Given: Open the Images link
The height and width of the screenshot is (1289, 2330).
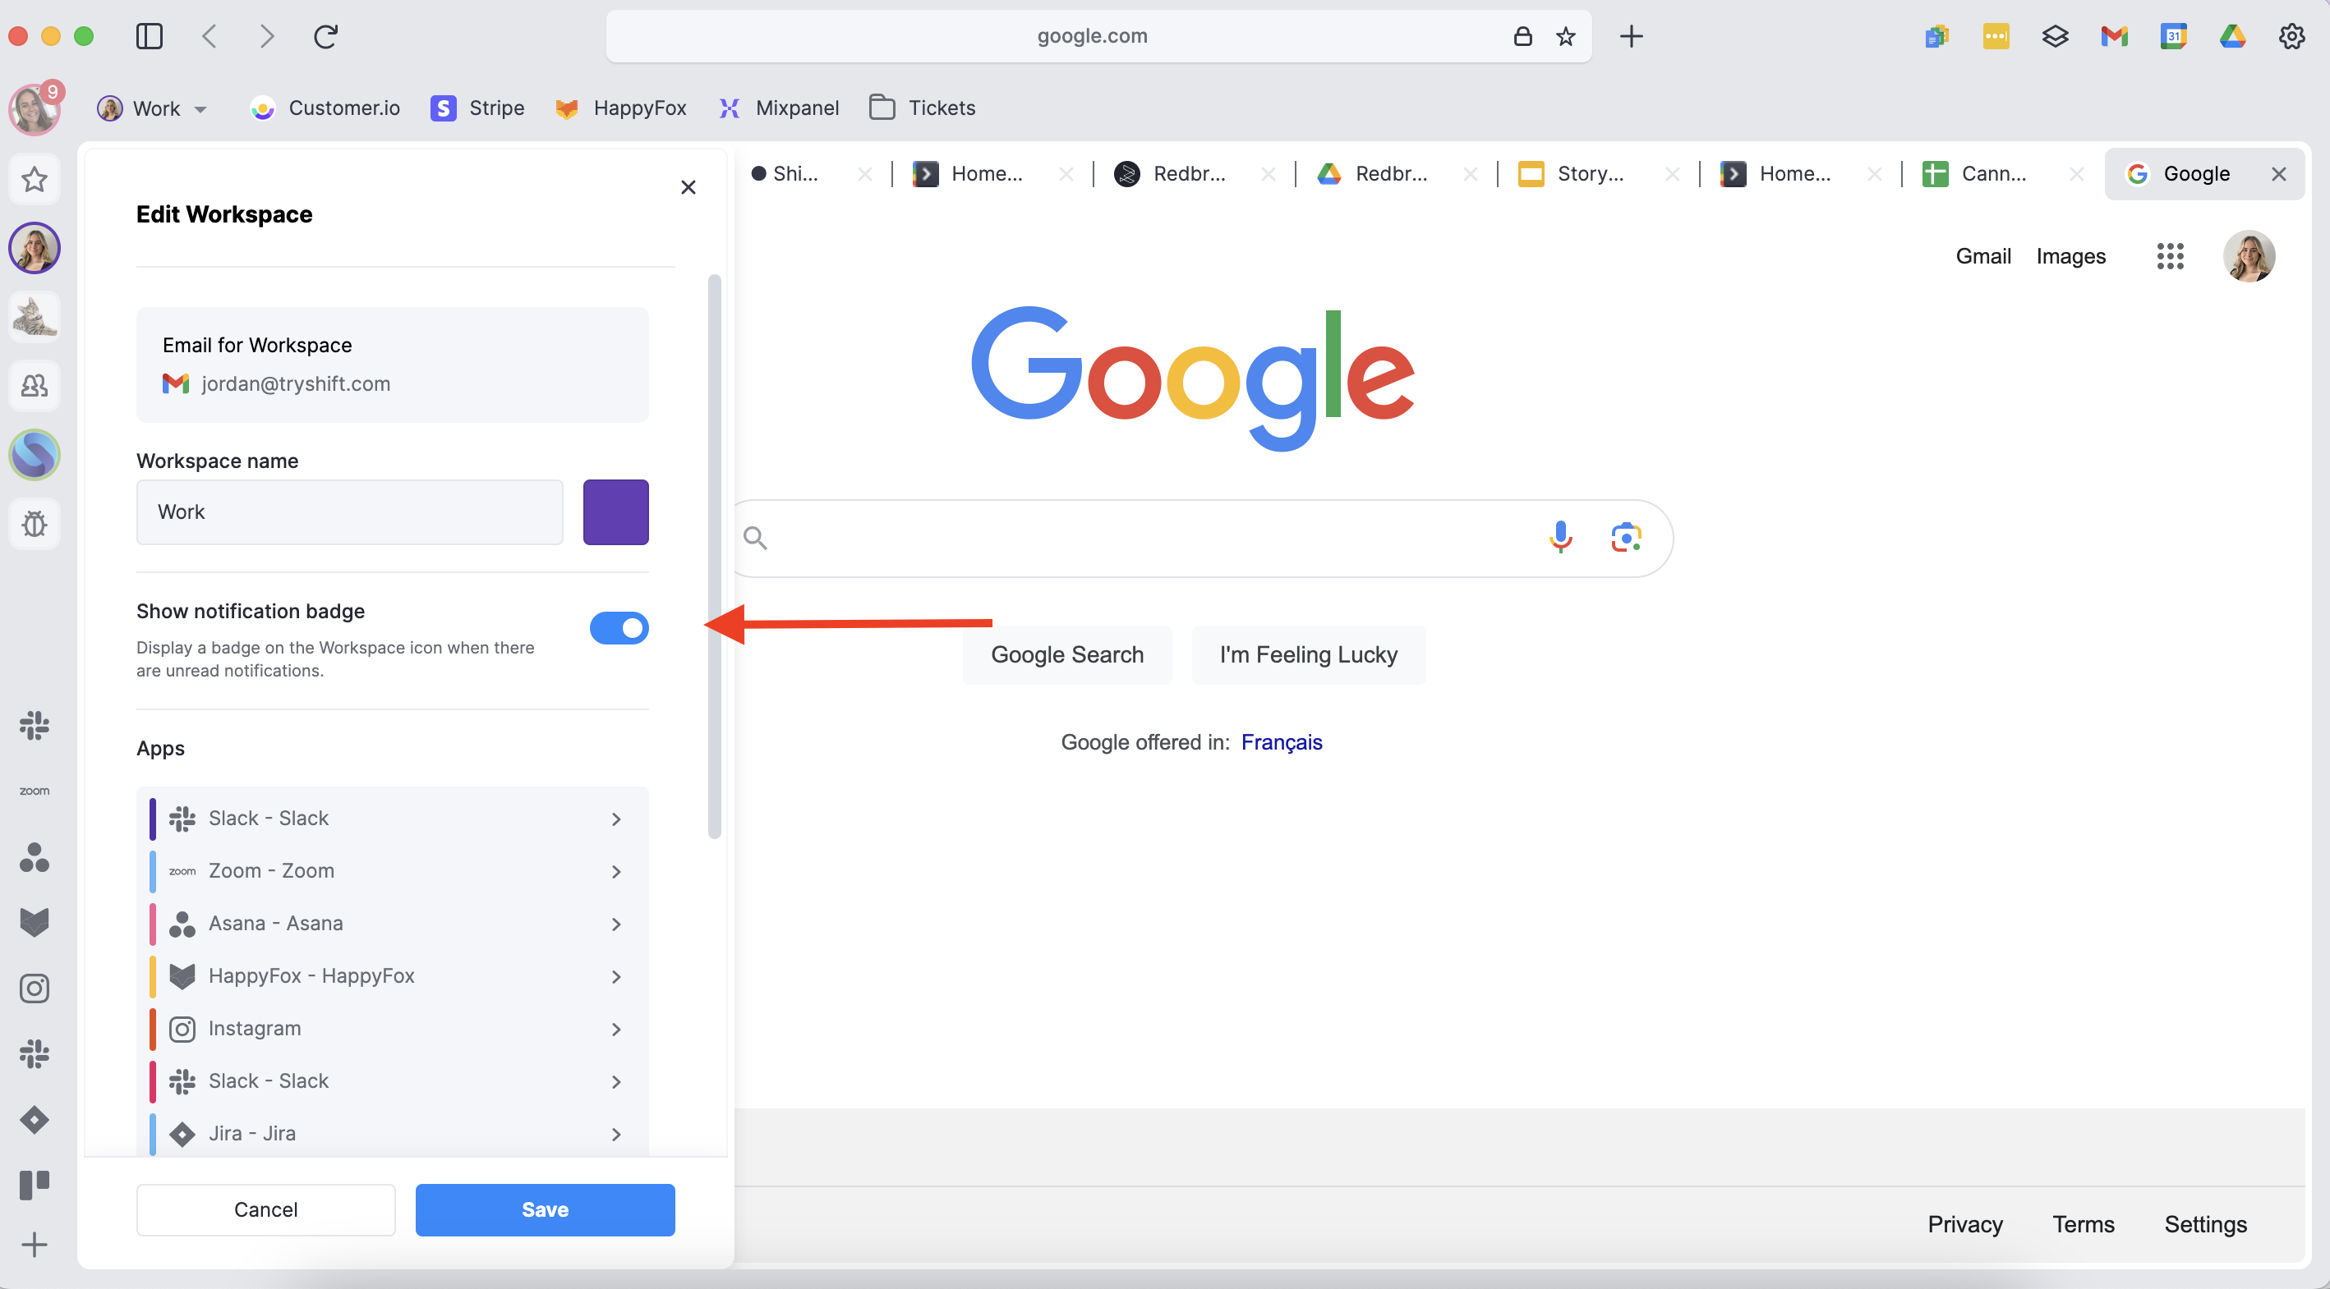Looking at the screenshot, I should tap(2070, 256).
